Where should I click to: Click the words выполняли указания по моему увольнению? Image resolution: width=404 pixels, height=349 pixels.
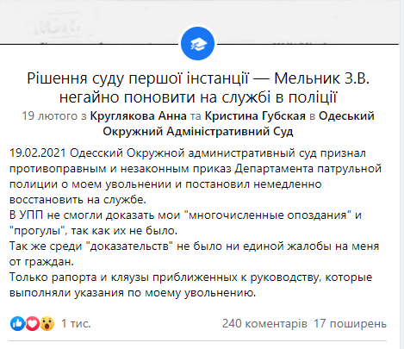tap(133, 293)
